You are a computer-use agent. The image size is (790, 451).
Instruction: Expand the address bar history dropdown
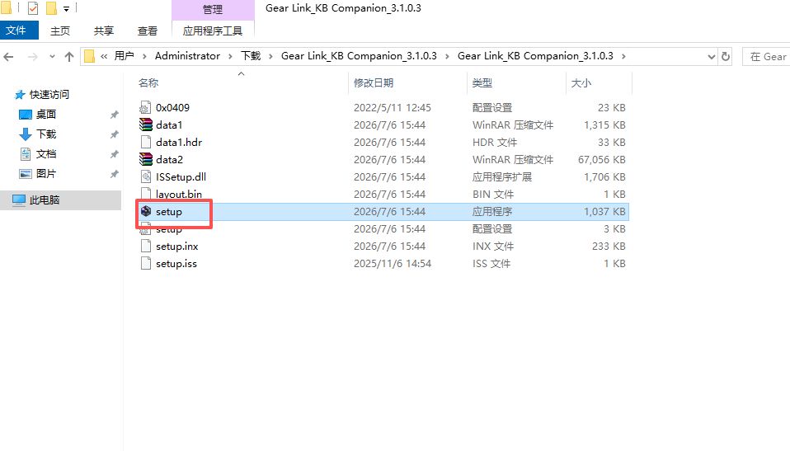712,56
